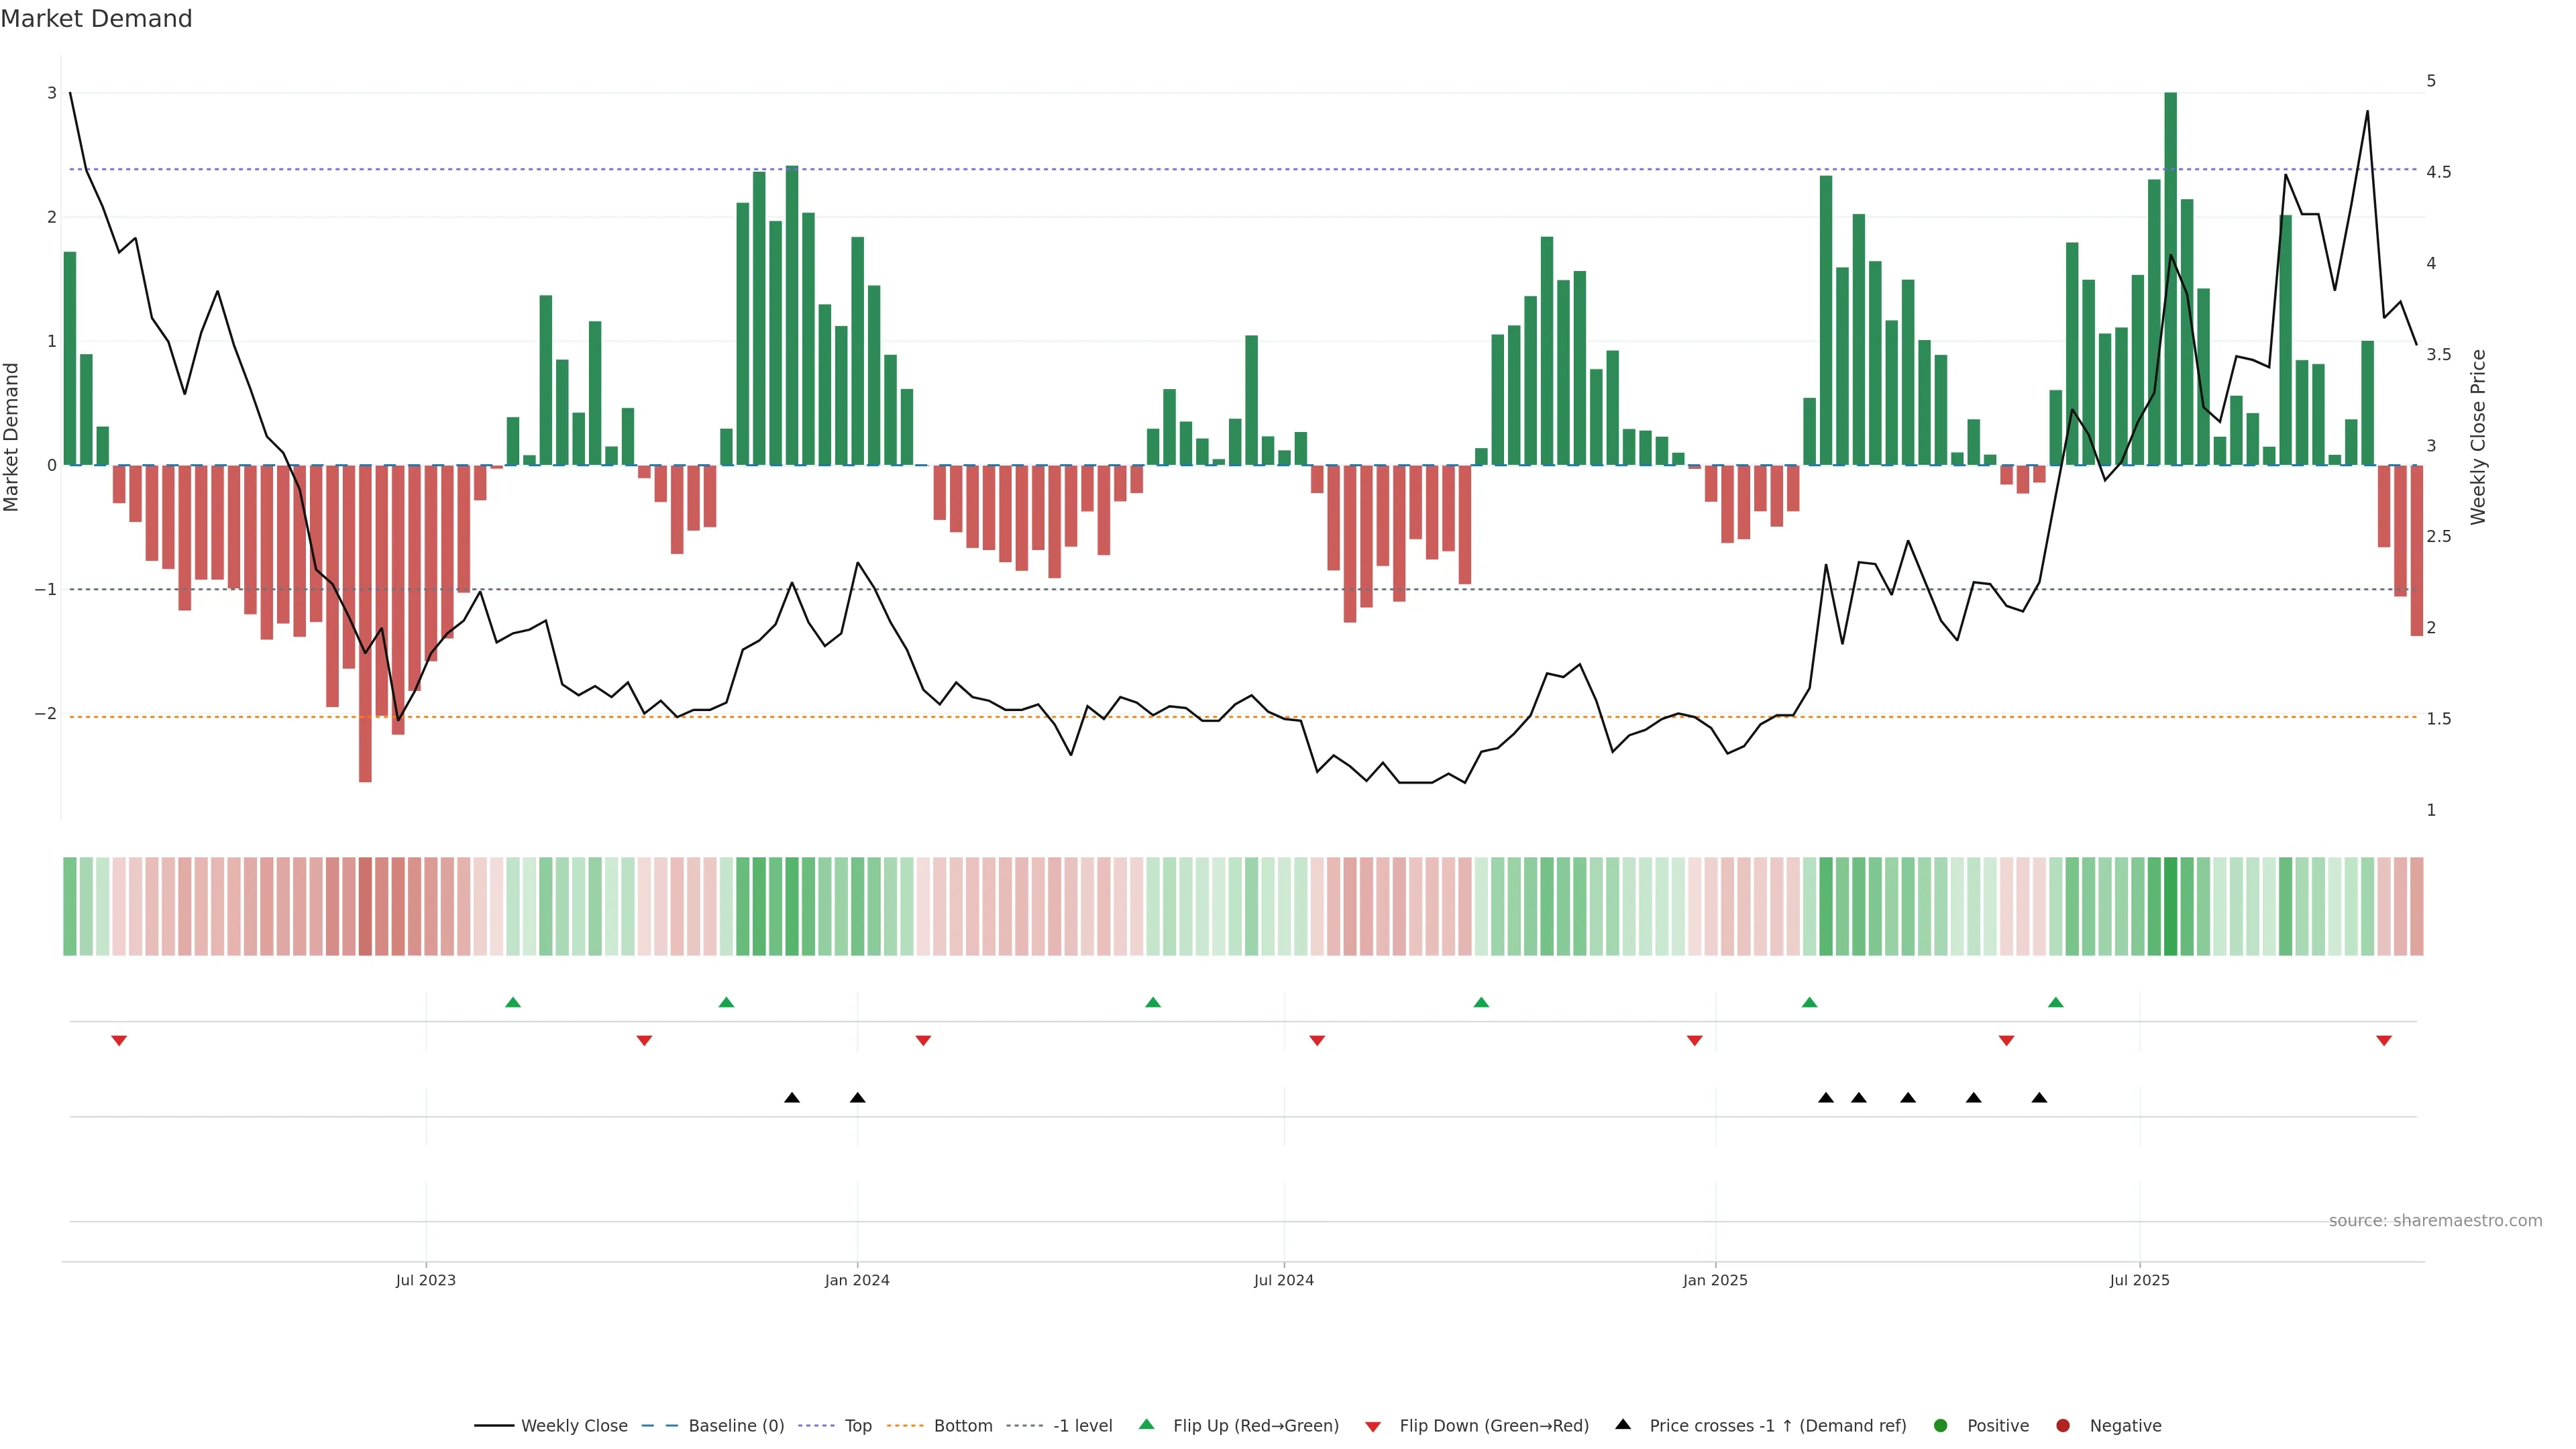Click the Flip Down red triangle legend icon

coord(1373,1426)
